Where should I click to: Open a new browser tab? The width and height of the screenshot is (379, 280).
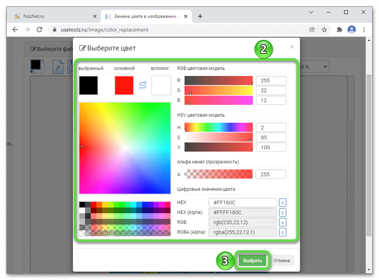click(200, 16)
